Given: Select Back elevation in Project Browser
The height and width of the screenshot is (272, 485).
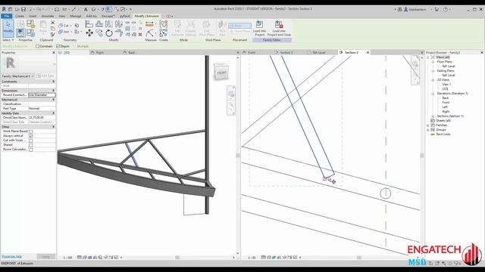Looking at the screenshot, I should click(x=446, y=97).
